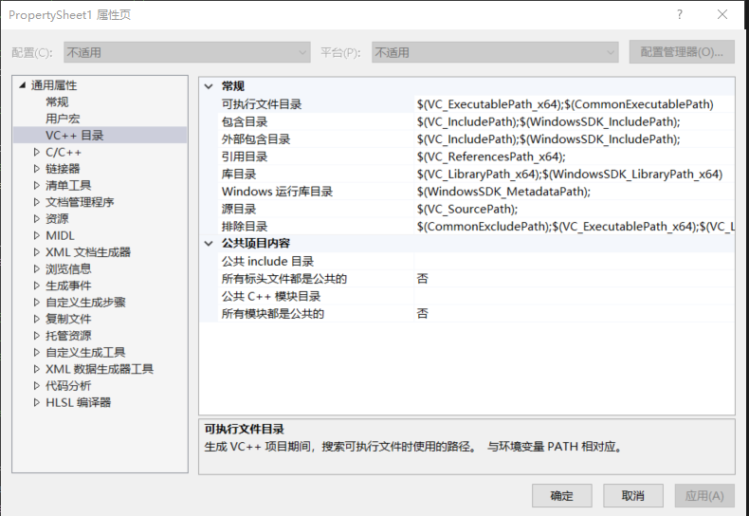Image resolution: width=749 pixels, height=516 pixels.
Task: Click the 应用(A) button
Action: (x=704, y=495)
